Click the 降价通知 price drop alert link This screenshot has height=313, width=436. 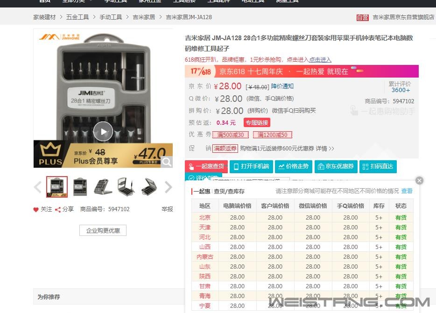[282, 86]
